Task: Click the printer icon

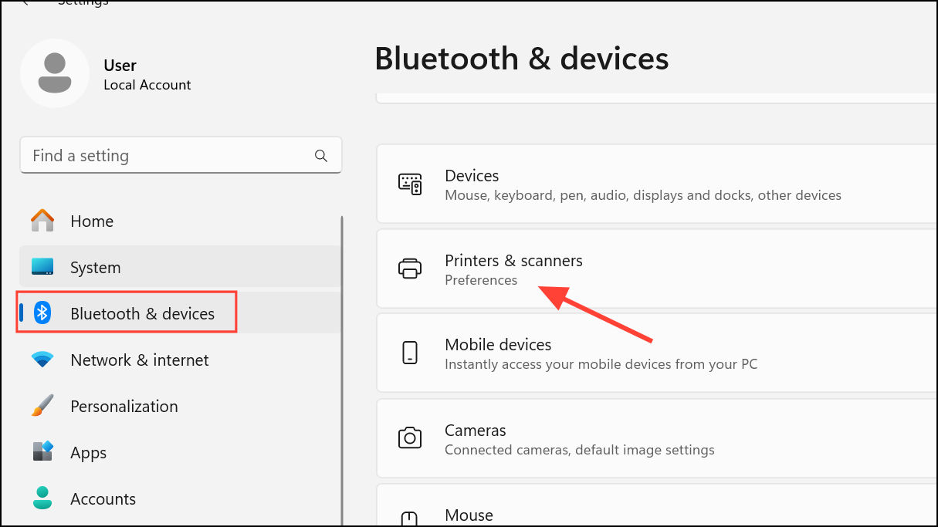Action: [409, 269]
